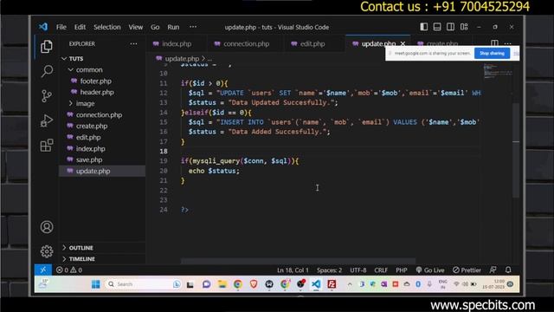The image size is (554, 312).
Task: Close the update.php tab
Action: tap(403, 43)
